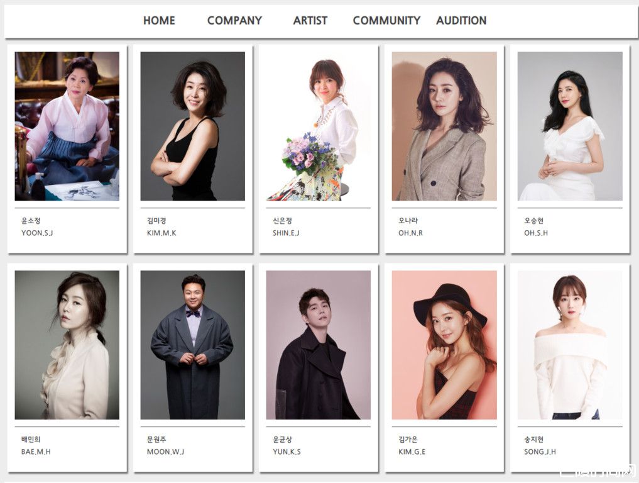Click OH.N.R's portrait in gray blazer
Image resolution: width=639 pixels, height=483 pixels.
click(444, 126)
